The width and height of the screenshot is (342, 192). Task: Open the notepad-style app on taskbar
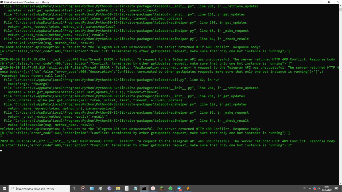pos(135,188)
